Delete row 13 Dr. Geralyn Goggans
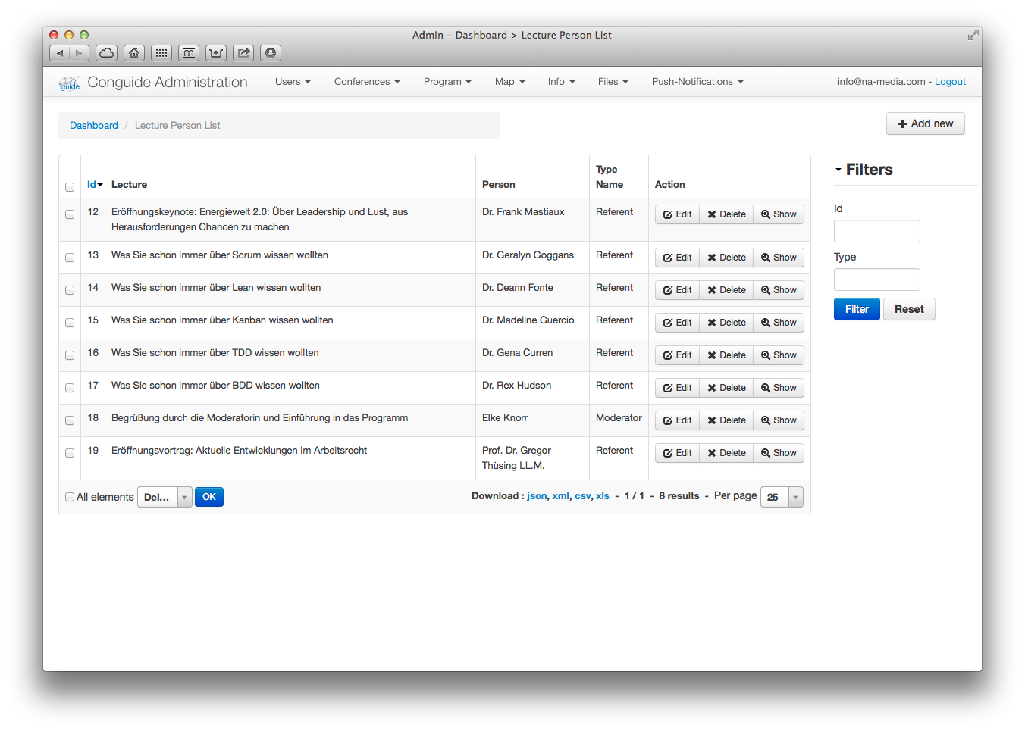The height and width of the screenshot is (731, 1025). click(x=726, y=258)
